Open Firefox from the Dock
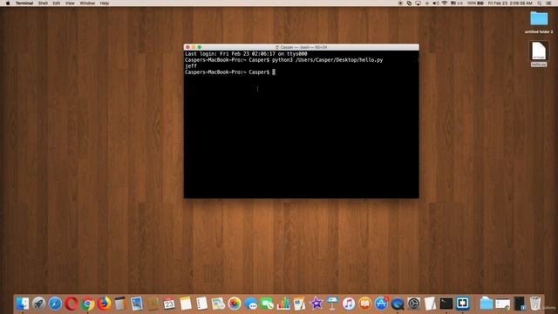The height and width of the screenshot is (314, 558). tap(104, 304)
